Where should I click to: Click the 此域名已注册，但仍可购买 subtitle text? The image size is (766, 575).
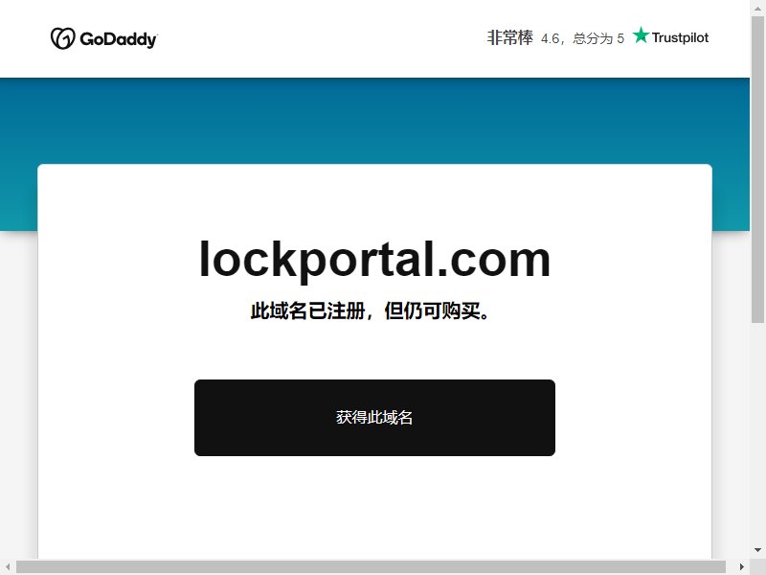click(370, 310)
